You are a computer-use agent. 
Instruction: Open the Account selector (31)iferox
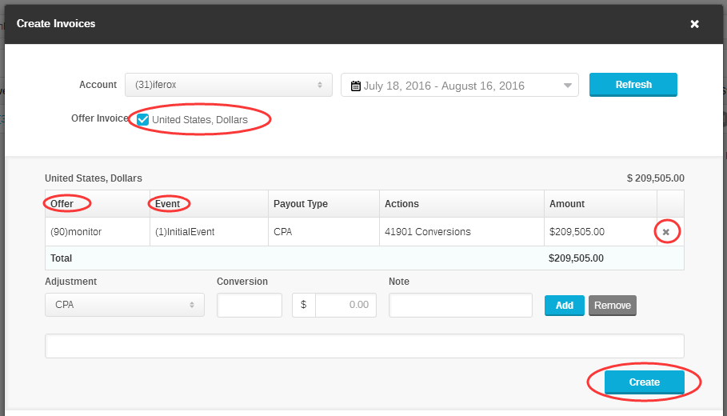pyautogui.click(x=229, y=85)
